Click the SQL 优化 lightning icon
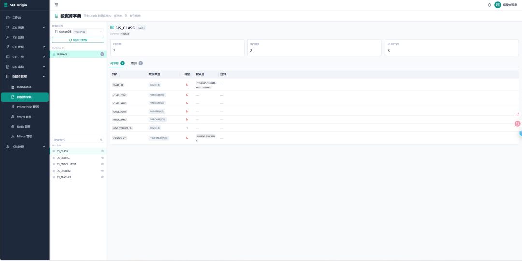 (x=8, y=47)
